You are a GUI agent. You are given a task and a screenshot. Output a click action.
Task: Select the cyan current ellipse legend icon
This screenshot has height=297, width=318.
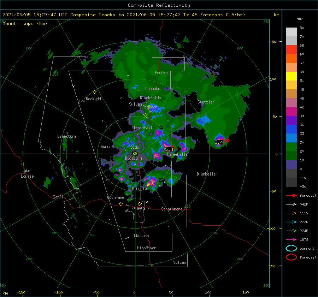tap(291, 248)
